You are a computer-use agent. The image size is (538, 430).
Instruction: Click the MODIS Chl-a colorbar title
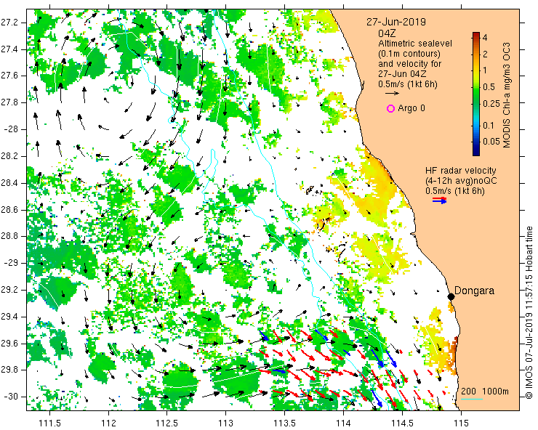(507, 95)
